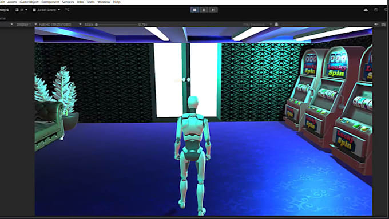Open the Services menu

click(68, 2)
